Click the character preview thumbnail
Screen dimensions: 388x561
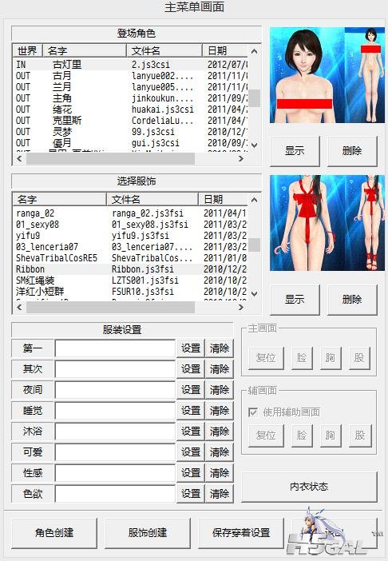pyautogui.click(x=327, y=75)
